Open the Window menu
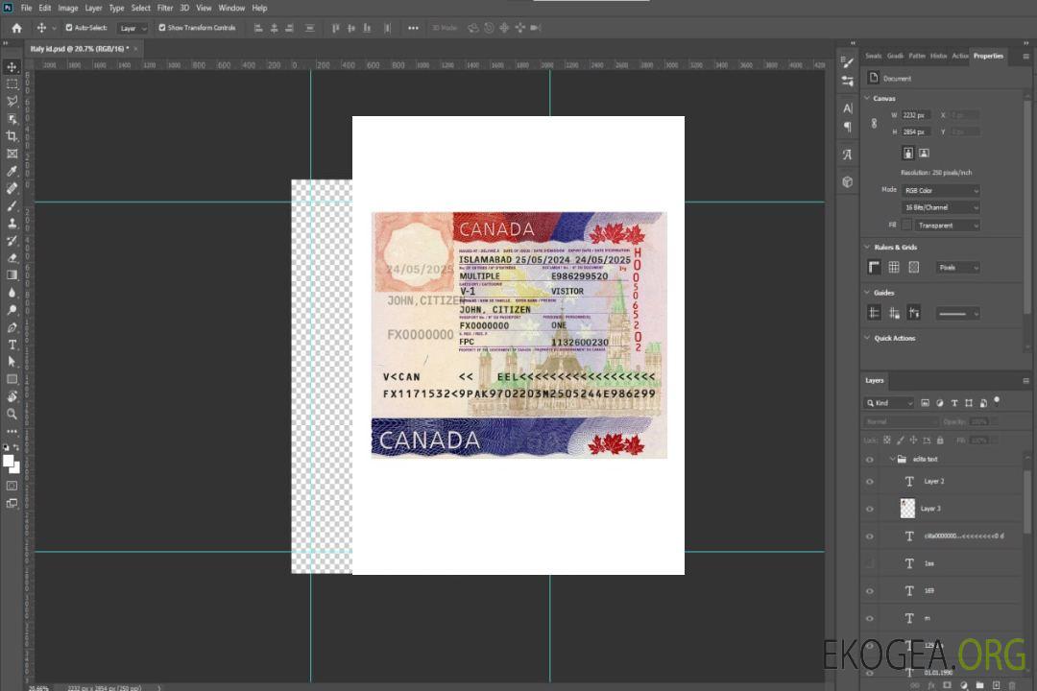The width and height of the screenshot is (1037, 691). pos(231,8)
